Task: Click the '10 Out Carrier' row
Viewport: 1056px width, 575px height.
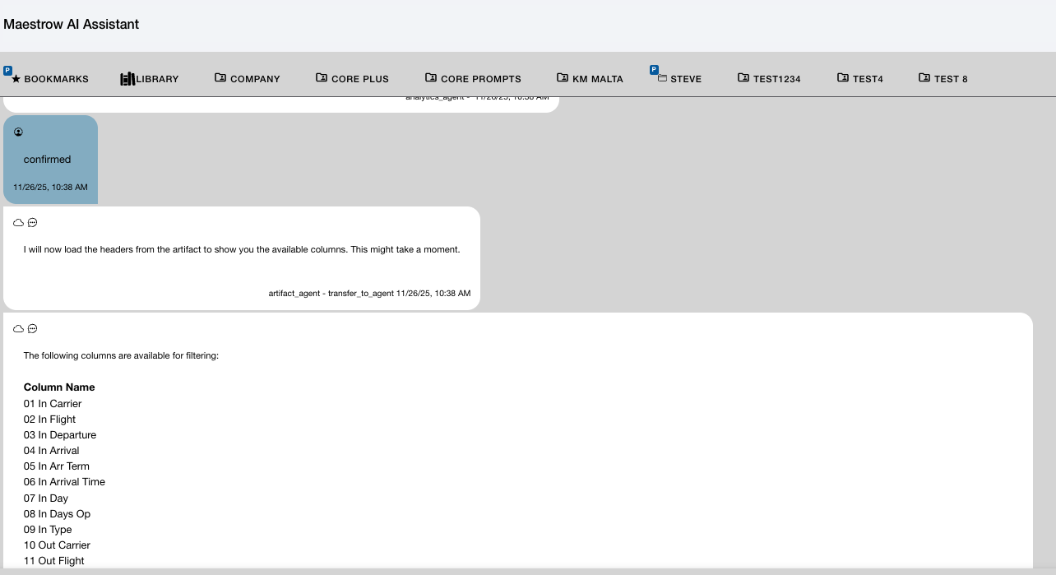Action: 58,545
